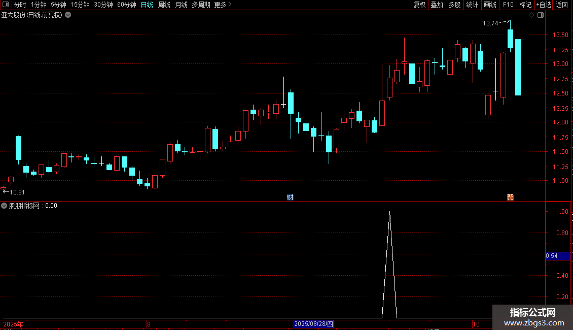Click the 股朋指标网 : 0.00 indicator label
Viewport: 573px width, 330px height.
[x=33, y=206]
